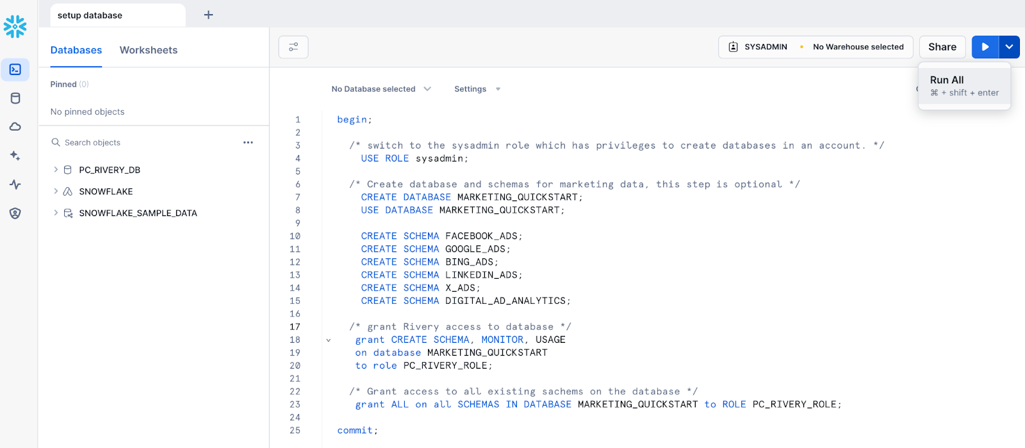Click CREATE SCHEMA GOOGLE_ADS; line

pos(436,249)
